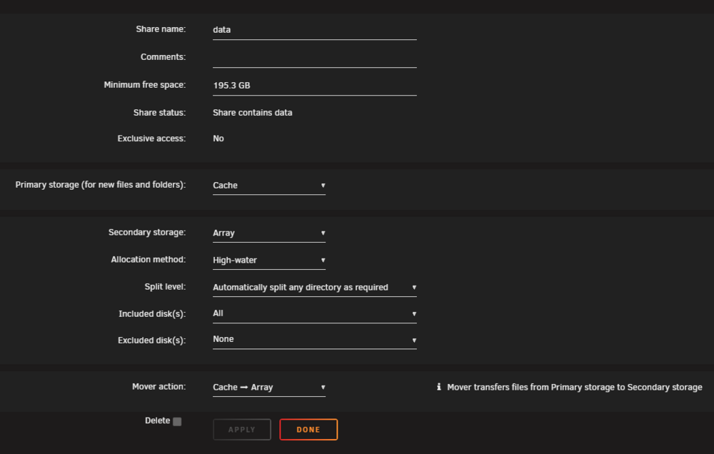Expand the Excluded disk(s) selector

click(314, 340)
